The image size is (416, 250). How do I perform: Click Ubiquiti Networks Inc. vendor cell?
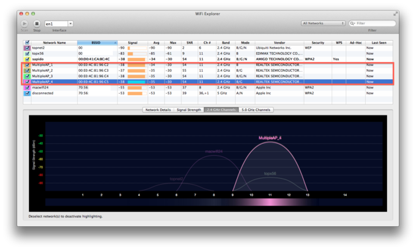[273, 48]
